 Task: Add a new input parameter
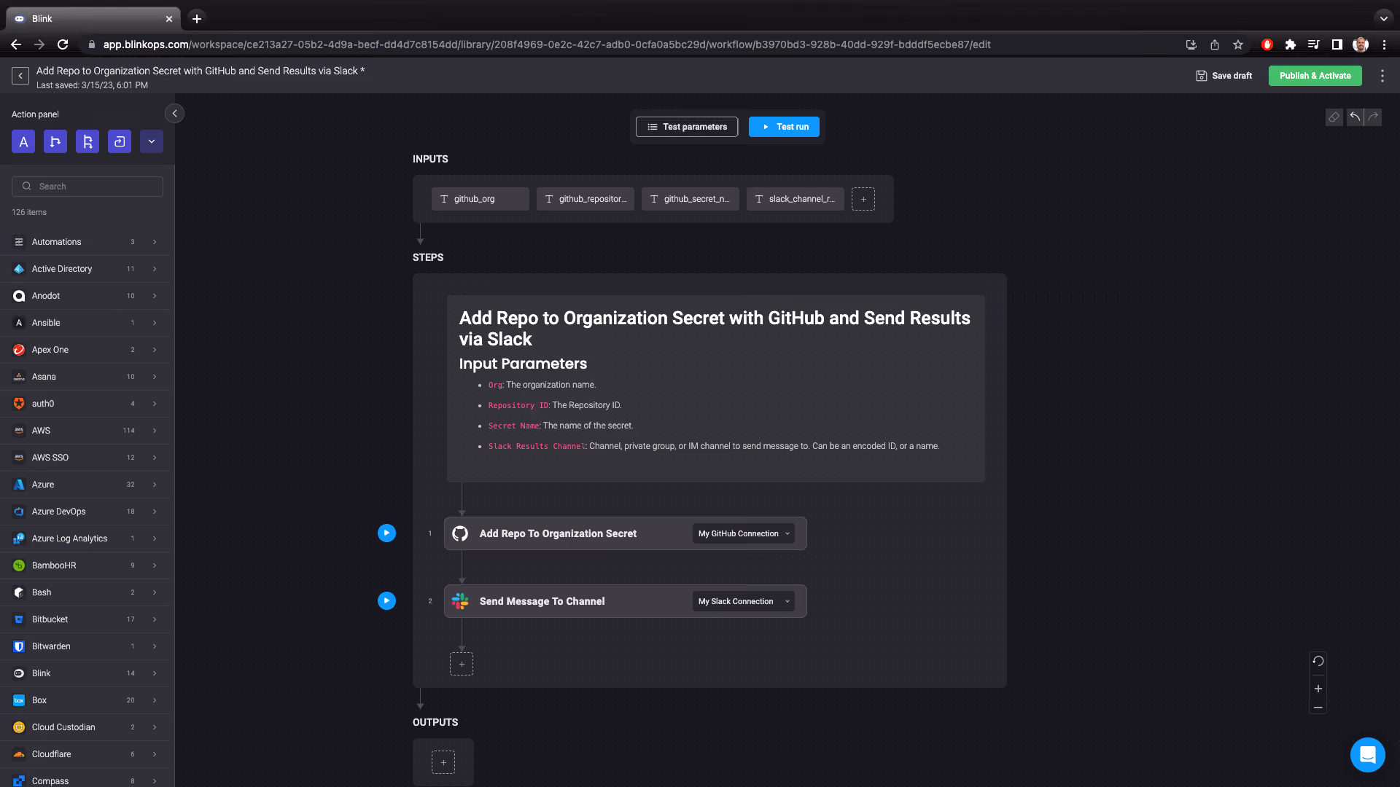[x=863, y=199]
